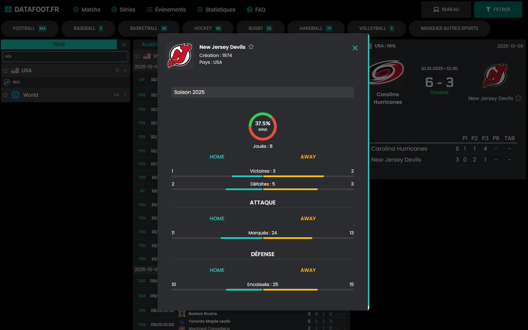Viewport: 528px width, 330px height.
Task: Click the FILTRER button
Action: click(498, 9)
